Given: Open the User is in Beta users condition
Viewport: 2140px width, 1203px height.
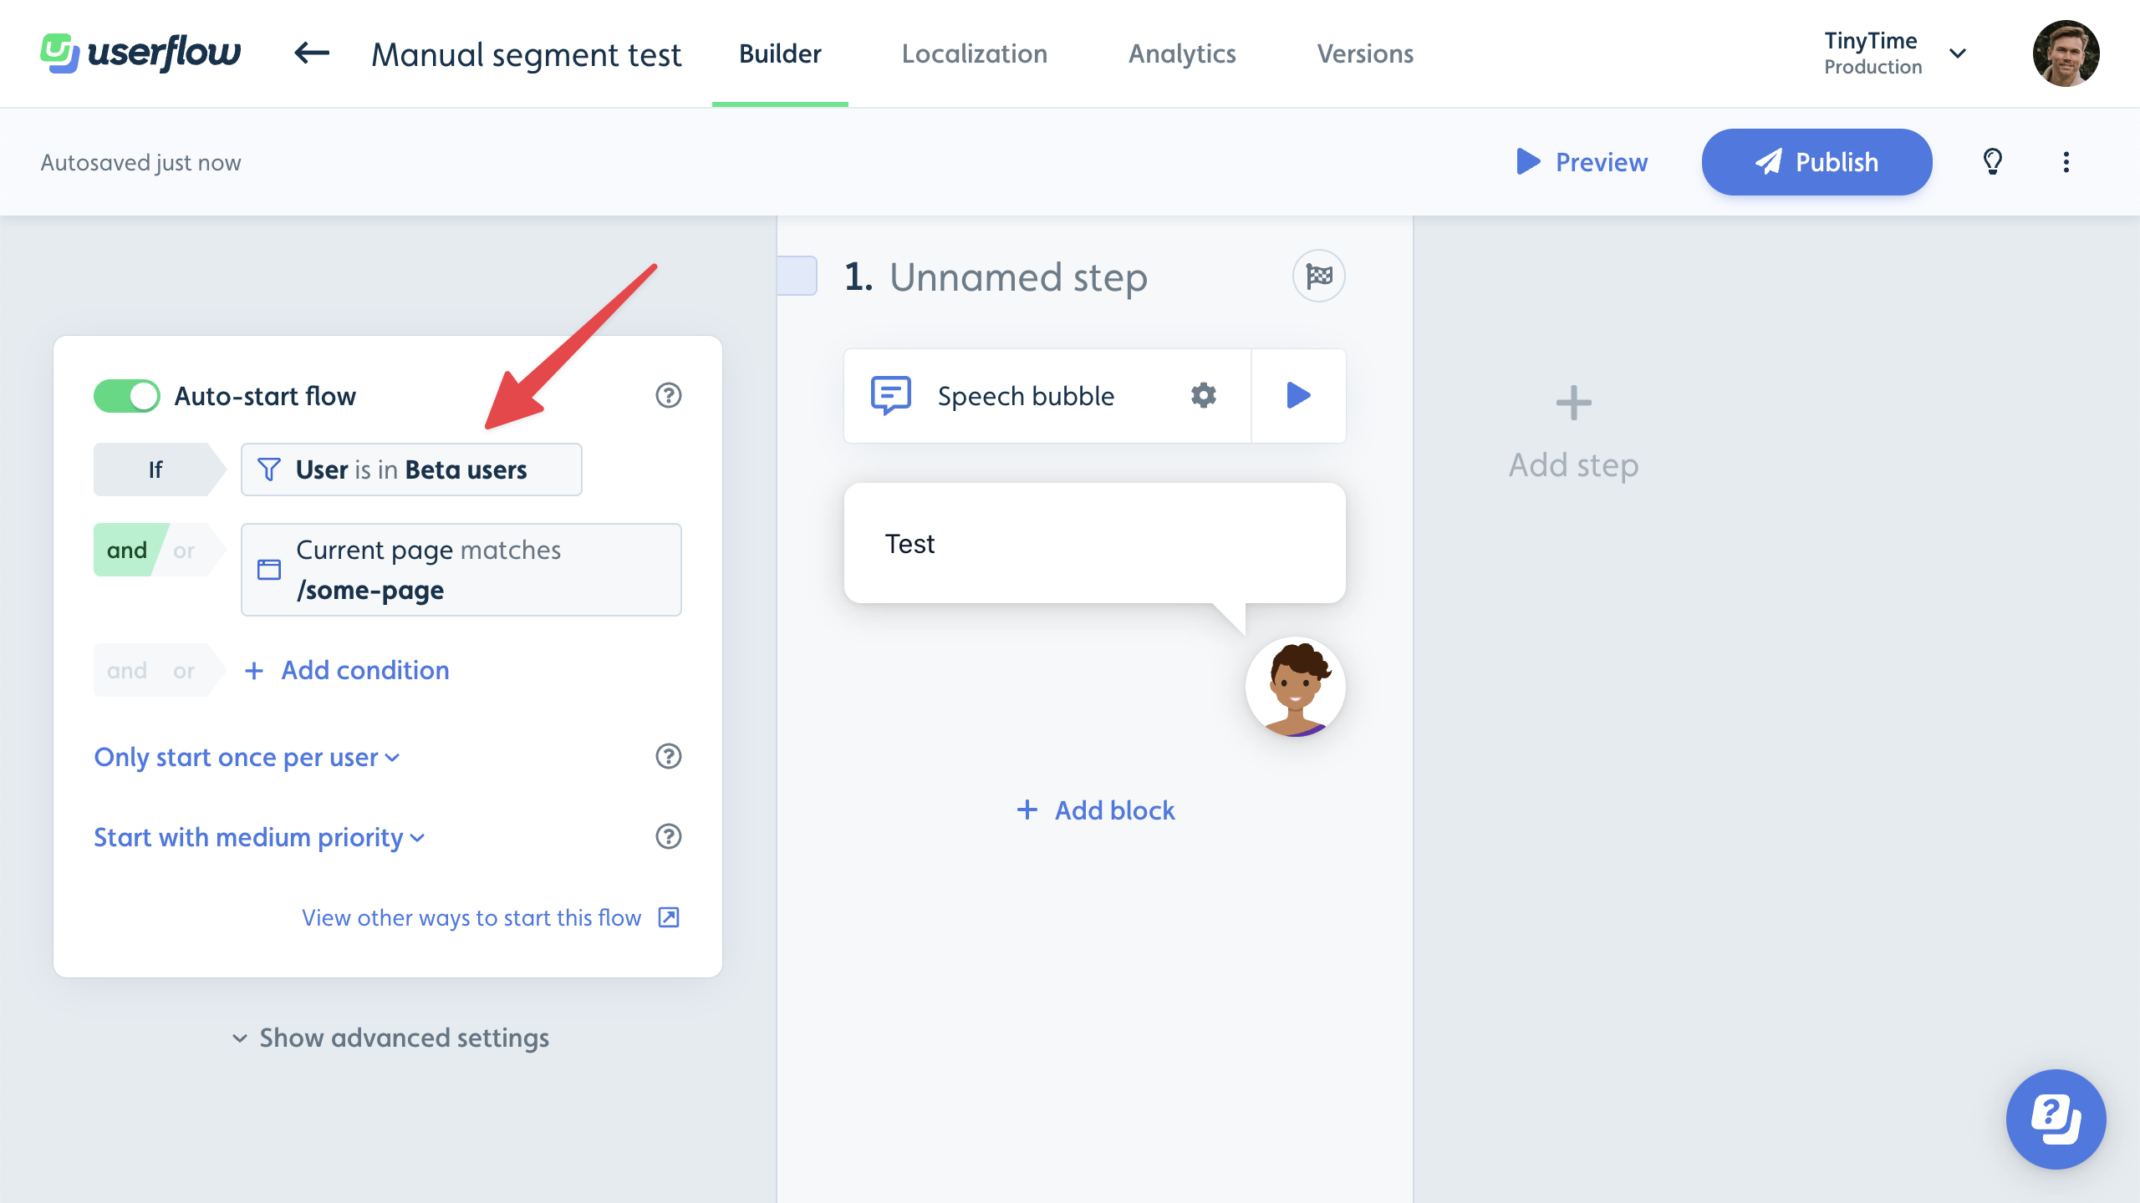Looking at the screenshot, I should [411, 470].
